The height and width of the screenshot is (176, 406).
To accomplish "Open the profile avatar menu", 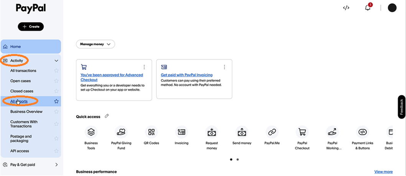I will [x=392, y=8].
